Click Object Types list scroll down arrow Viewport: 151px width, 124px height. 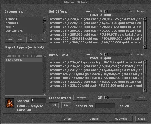pyautogui.click(x=44, y=94)
